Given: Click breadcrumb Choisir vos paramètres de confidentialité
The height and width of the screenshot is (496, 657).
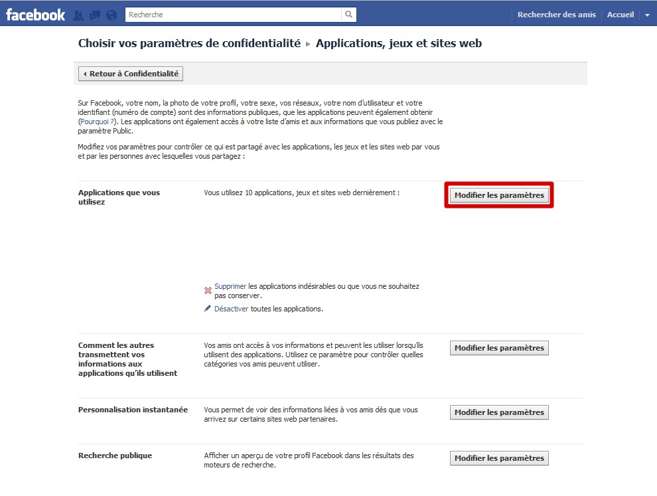Looking at the screenshot, I should [189, 44].
